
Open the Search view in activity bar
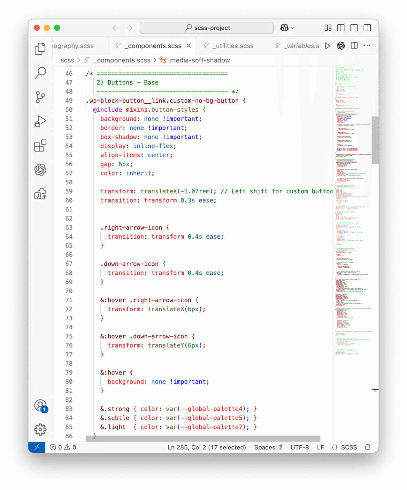(40, 73)
